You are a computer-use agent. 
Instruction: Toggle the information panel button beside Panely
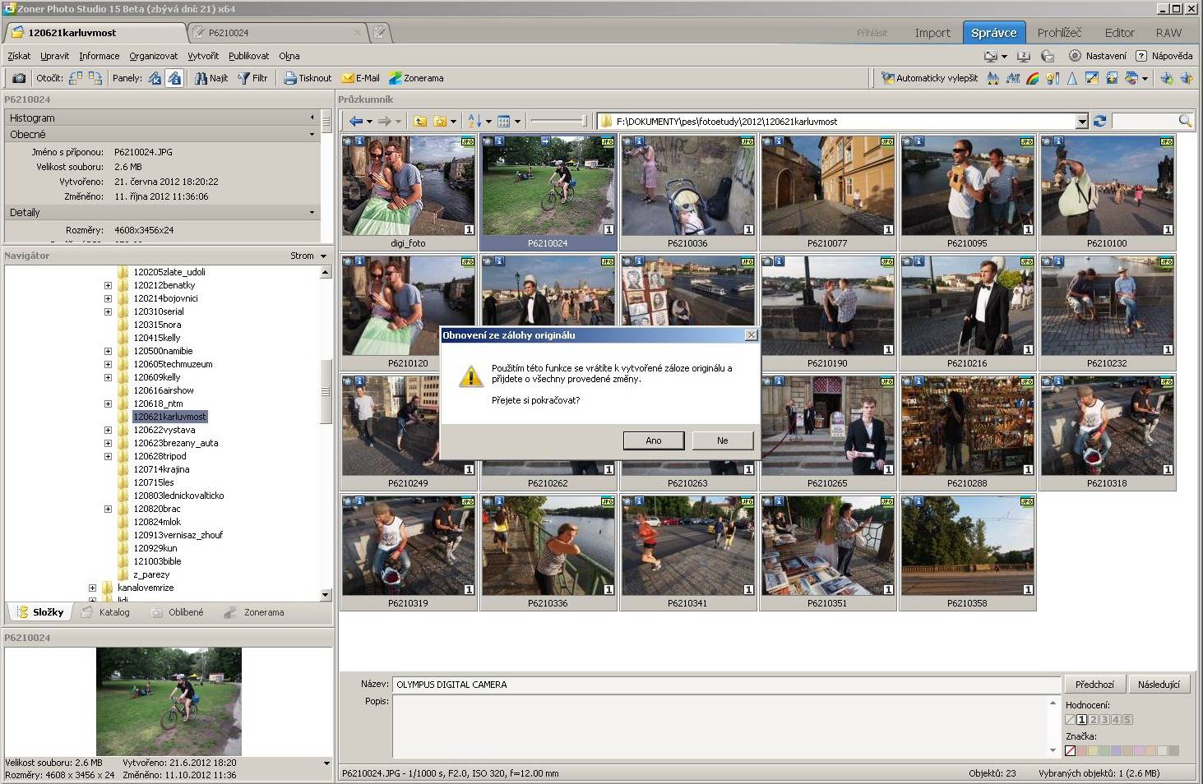point(174,78)
